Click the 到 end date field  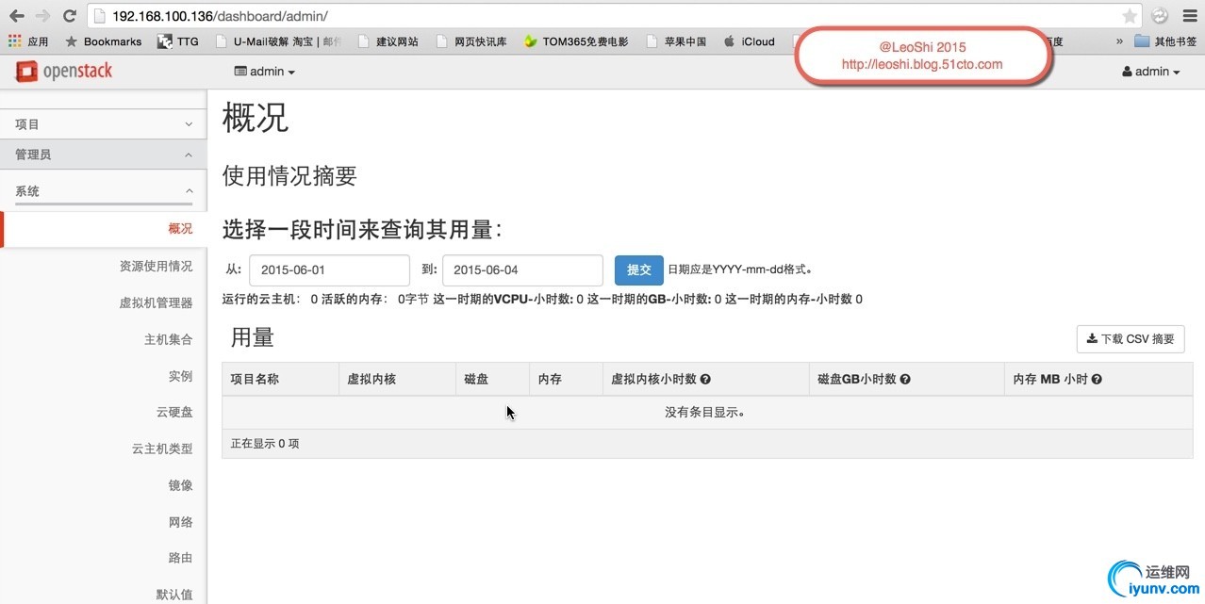pyautogui.click(x=522, y=269)
